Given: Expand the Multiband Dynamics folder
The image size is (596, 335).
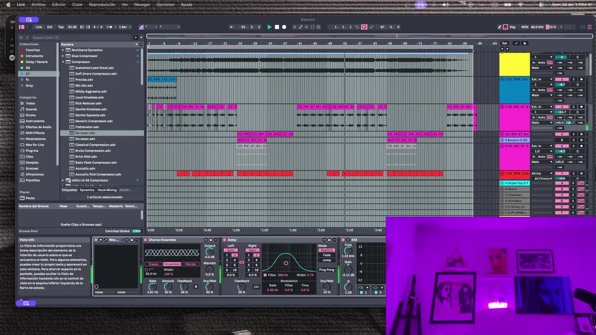Looking at the screenshot, I should [x=63, y=50].
